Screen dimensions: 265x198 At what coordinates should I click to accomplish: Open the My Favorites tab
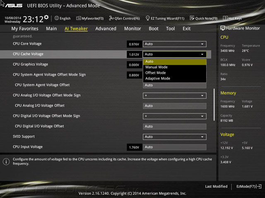tap(25, 28)
